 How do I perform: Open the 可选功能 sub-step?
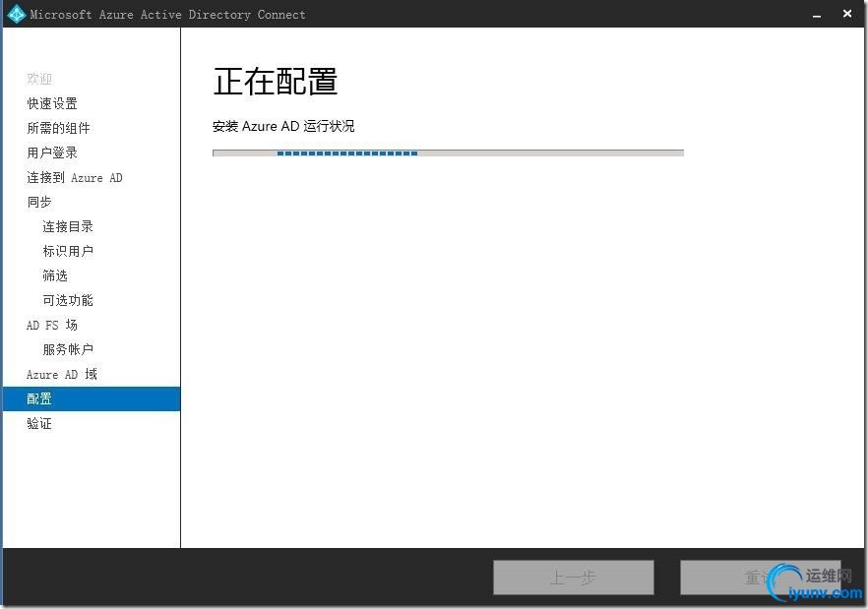(x=68, y=300)
